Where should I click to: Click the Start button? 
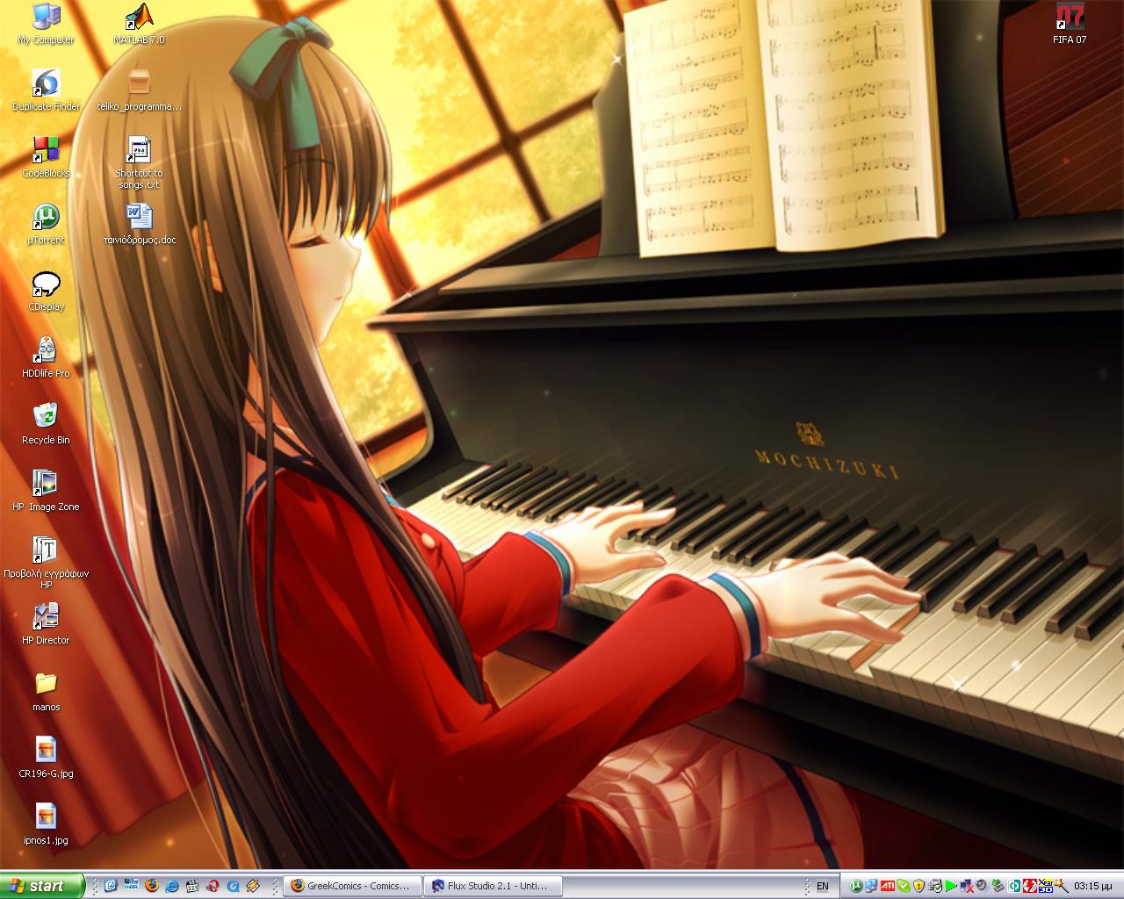[42, 886]
